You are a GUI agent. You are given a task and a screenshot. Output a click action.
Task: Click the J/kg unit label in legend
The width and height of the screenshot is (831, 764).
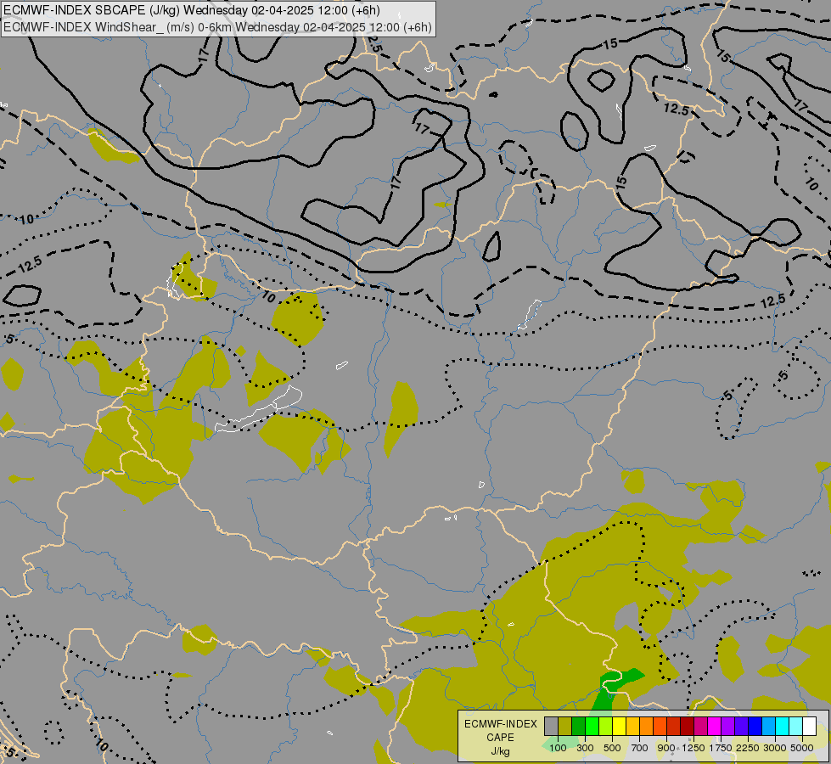tap(500, 751)
